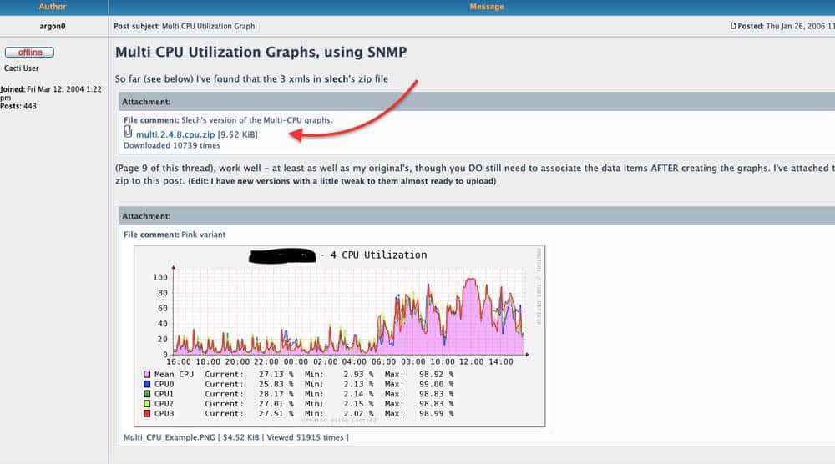Click the small post icon beside Posted date
Viewport: 835px width, 464px height.
(733, 26)
